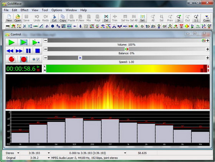215x162 pixels.
Task: Click the blue left arrow effect icon
Action: (x=75, y=26)
